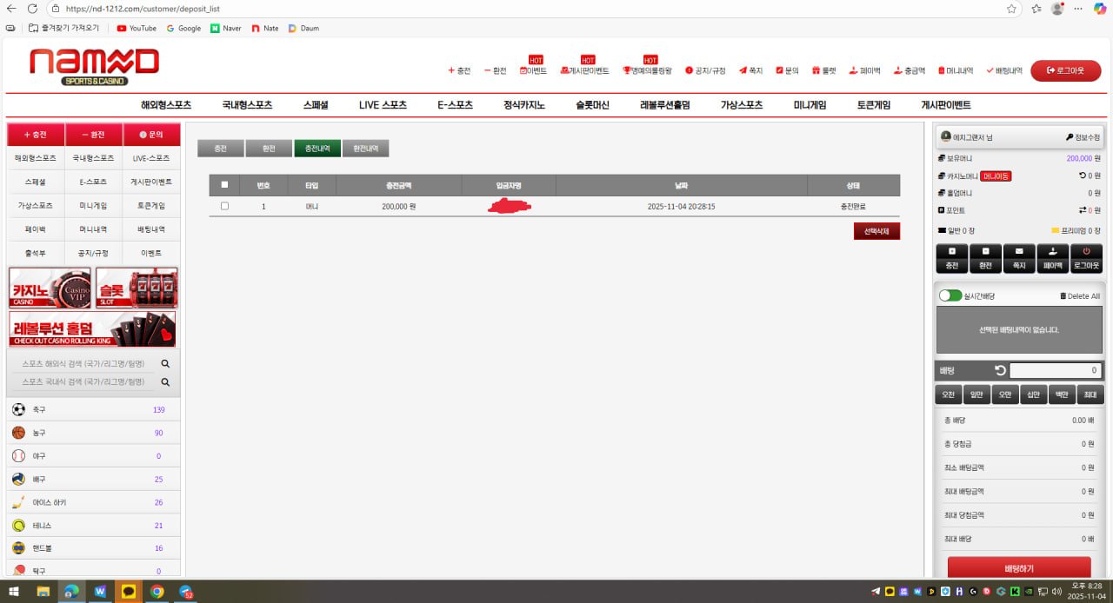This screenshot has height=603, width=1113.
Task: Open the 카지노 Casino VIP banner
Action: coord(50,288)
